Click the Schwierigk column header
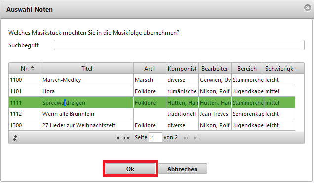This screenshot has height=183, width=314. [x=279, y=69]
